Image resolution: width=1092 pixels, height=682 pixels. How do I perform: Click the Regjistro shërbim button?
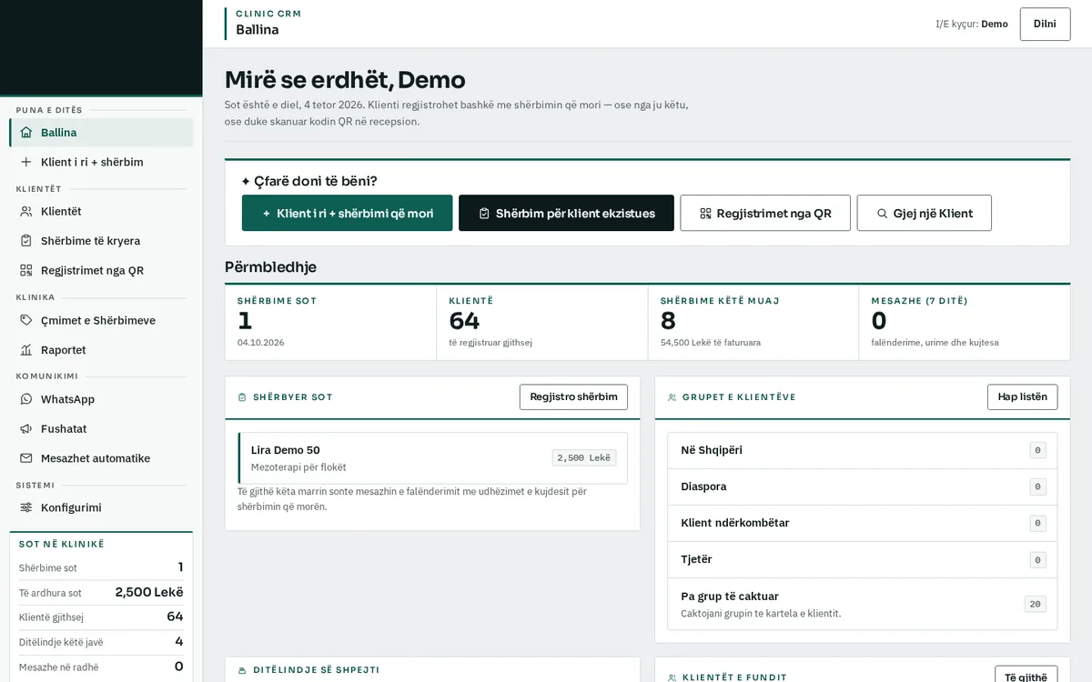[x=573, y=396]
